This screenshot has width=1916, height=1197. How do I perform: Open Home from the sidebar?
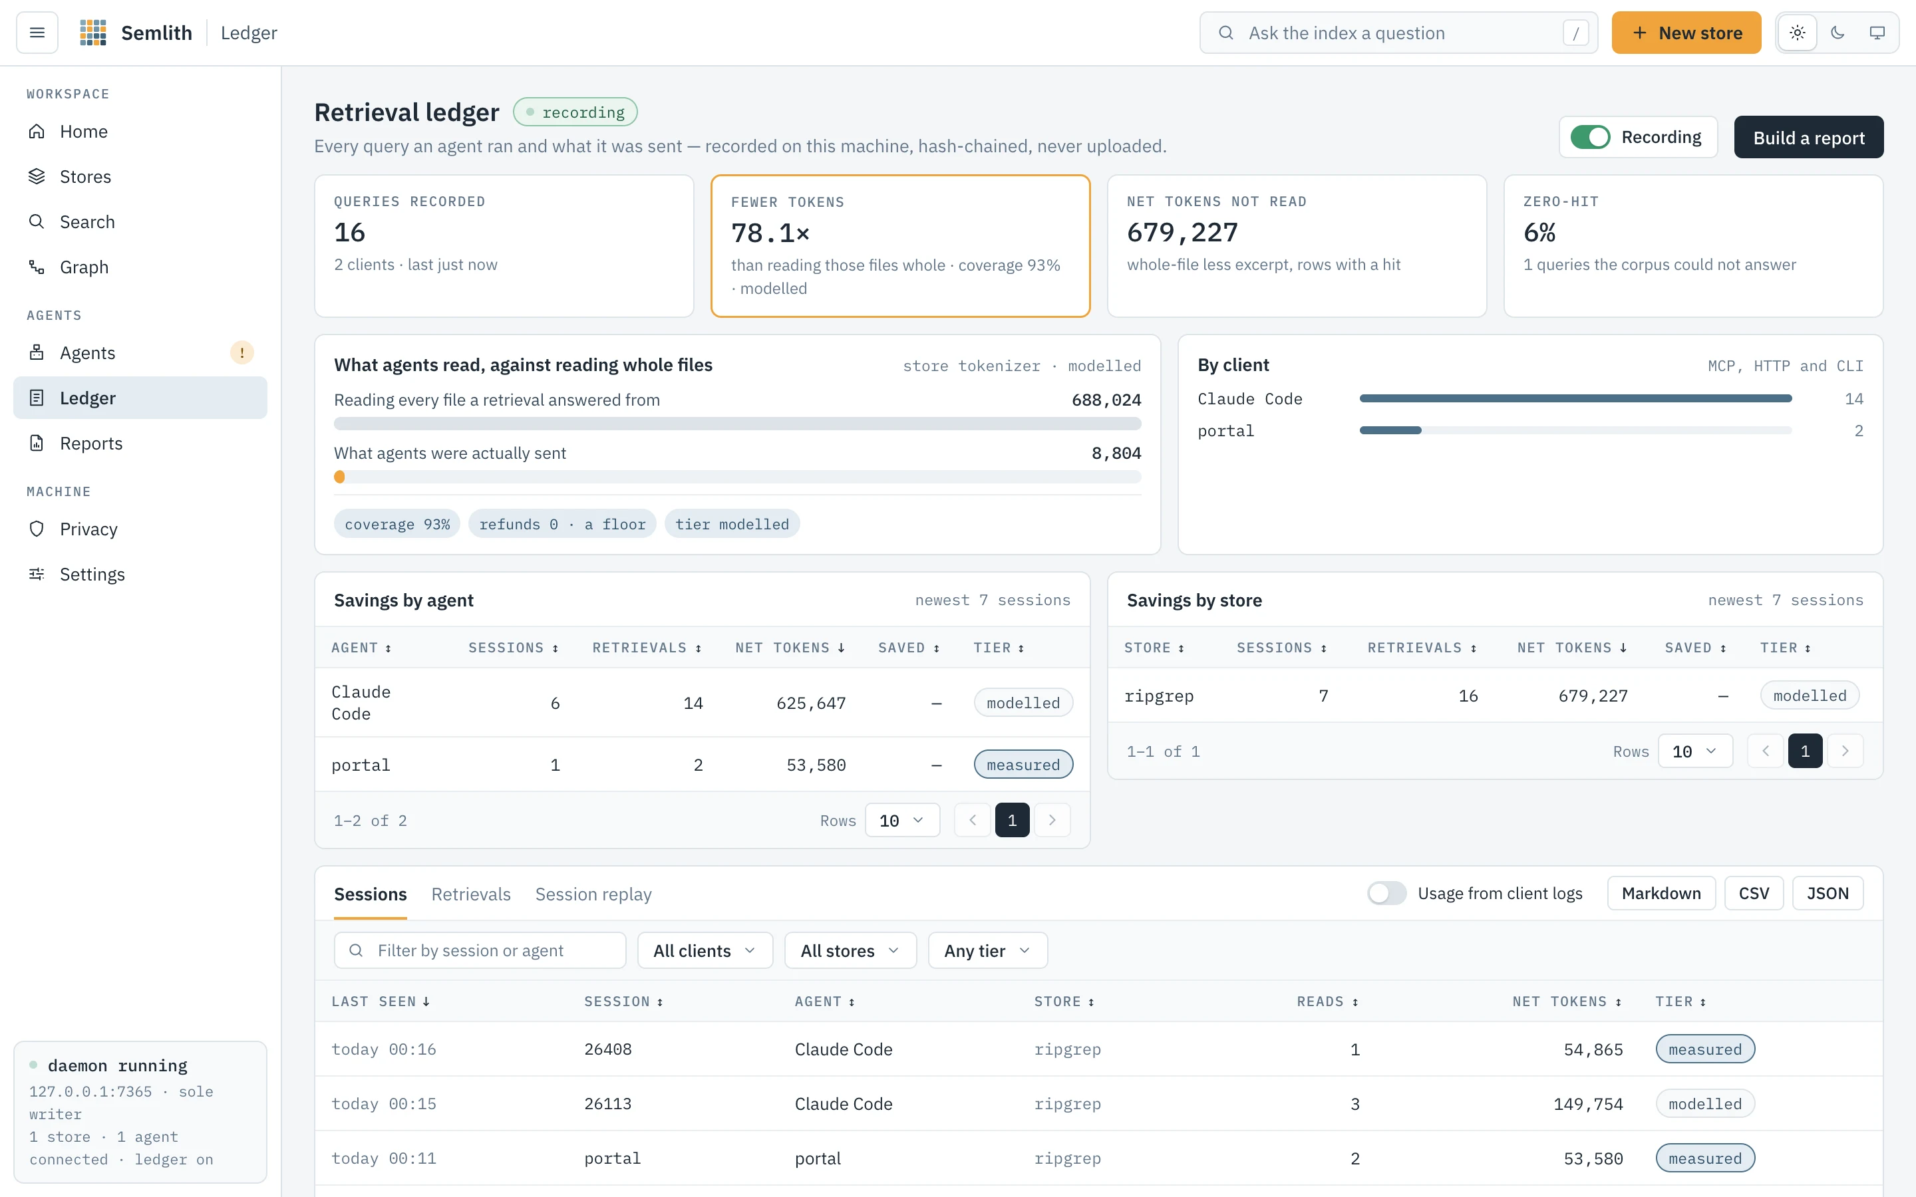click(x=140, y=132)
